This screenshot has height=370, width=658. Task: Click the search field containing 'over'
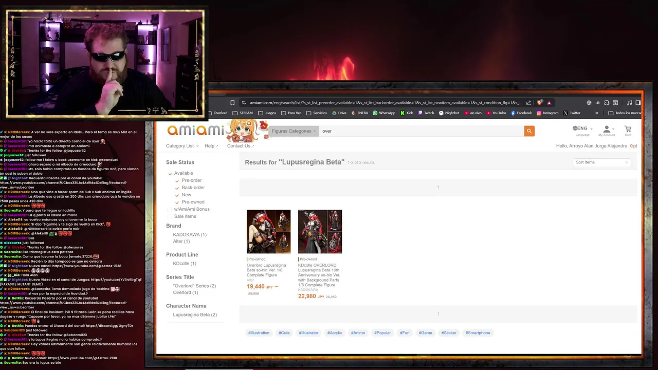pyautogui.click(x=422, y=131)
